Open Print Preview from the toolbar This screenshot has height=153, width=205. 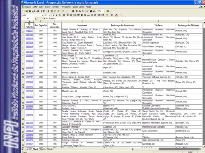click(41, 11)
